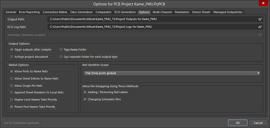270x128 pixels.
Task: Switch to the Parameters tab
Action: pos(182,12)
